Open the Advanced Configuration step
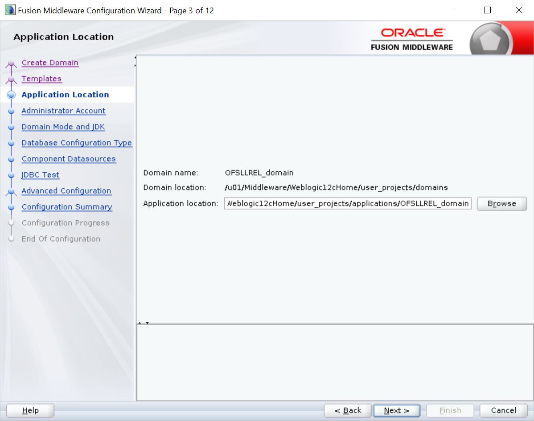534x421 pixels. 66,191
